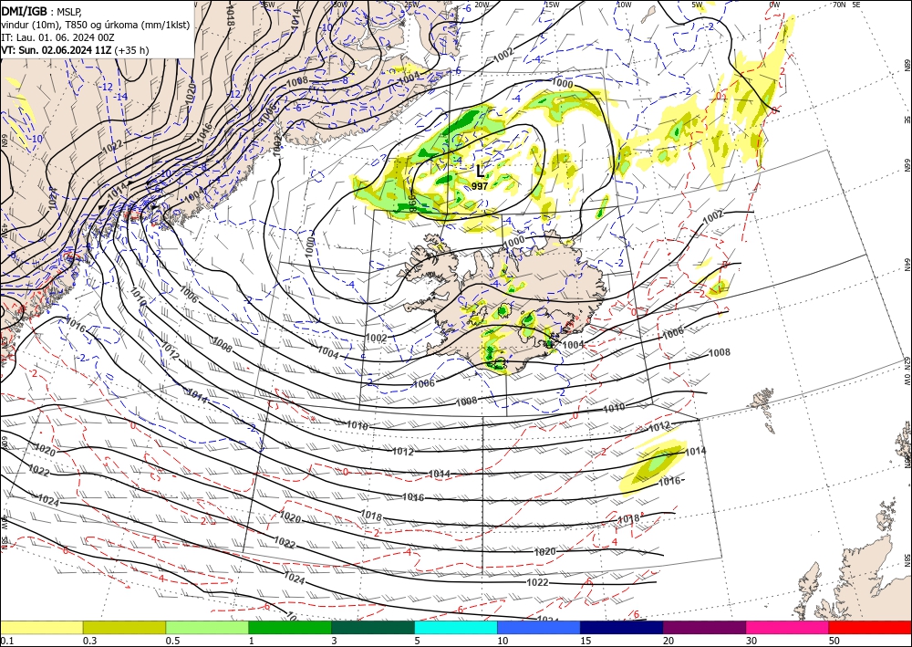Click the "50" legend scale label

834,641
